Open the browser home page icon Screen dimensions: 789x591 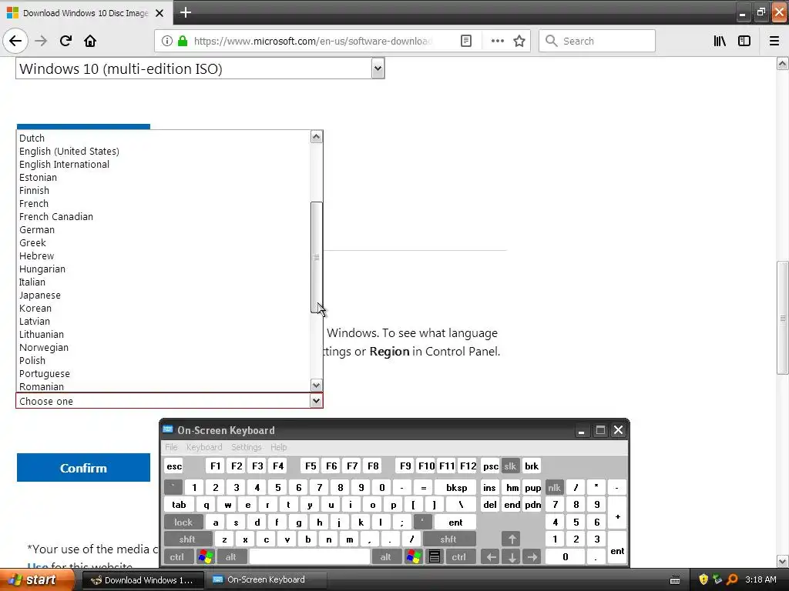click(x=90, y=41)
